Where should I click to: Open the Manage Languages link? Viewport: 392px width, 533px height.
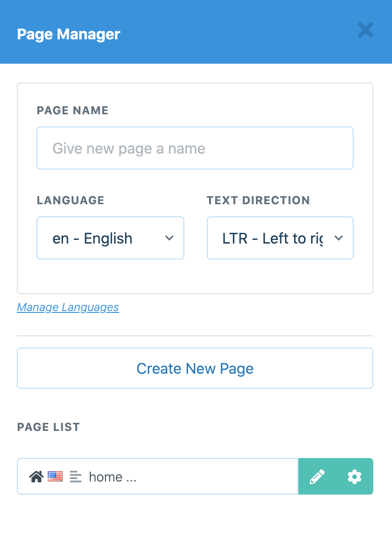[67, 307]
